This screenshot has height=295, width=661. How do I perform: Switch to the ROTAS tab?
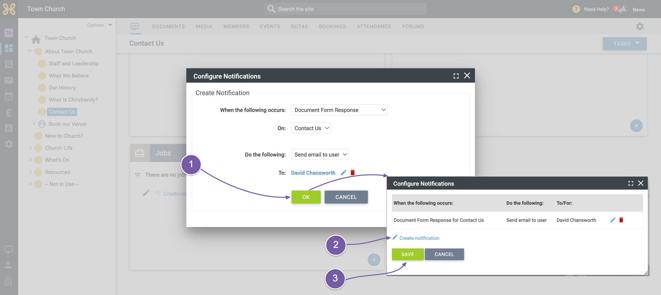pos(299,26)
